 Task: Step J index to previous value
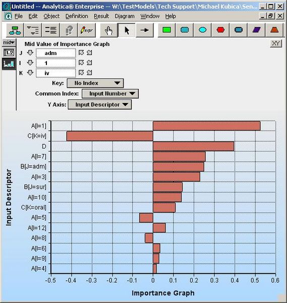click(x=81, y=53)
